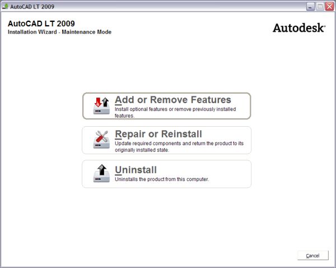Click the AutoCAD LT 2009 title bar icon
The image size is (336, 268).
[6, 6]
